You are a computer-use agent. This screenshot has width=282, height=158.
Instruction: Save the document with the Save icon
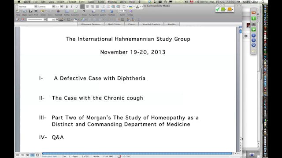pos(30,11)
